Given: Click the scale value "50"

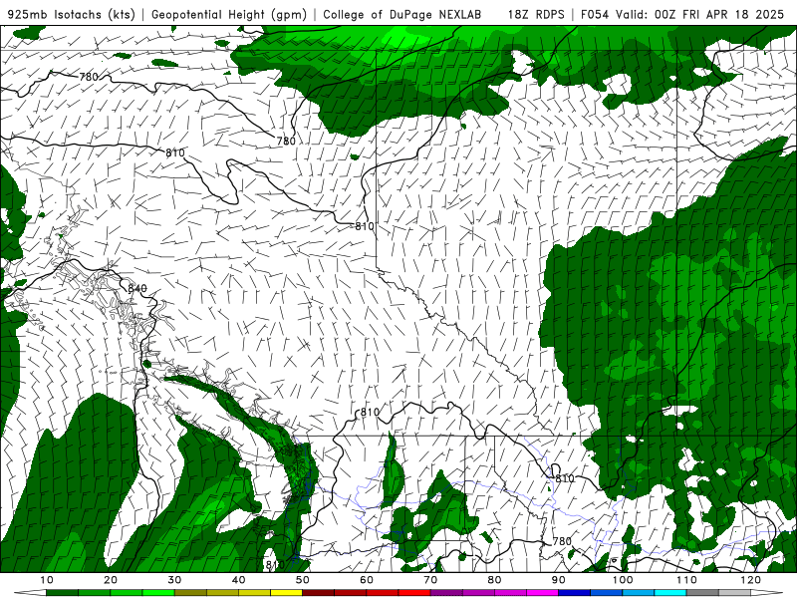Looking at the screenshot, I should click(303, 580).
